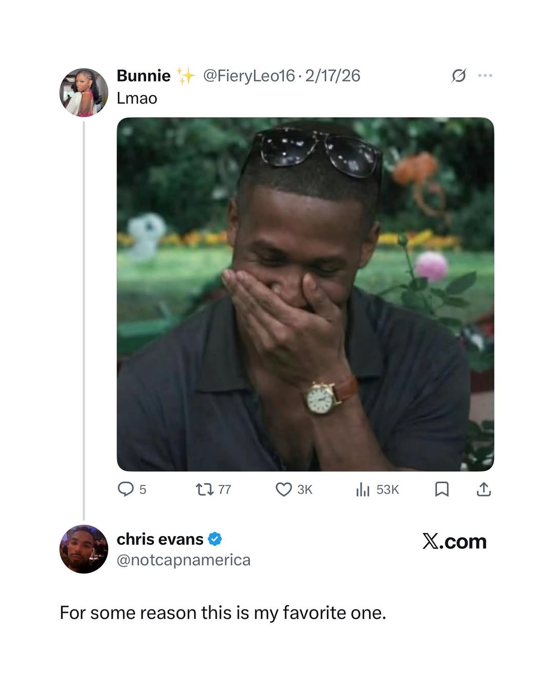554x692 pixels.
Task: Click the Bunnie display name
Action: coord(144,76)
